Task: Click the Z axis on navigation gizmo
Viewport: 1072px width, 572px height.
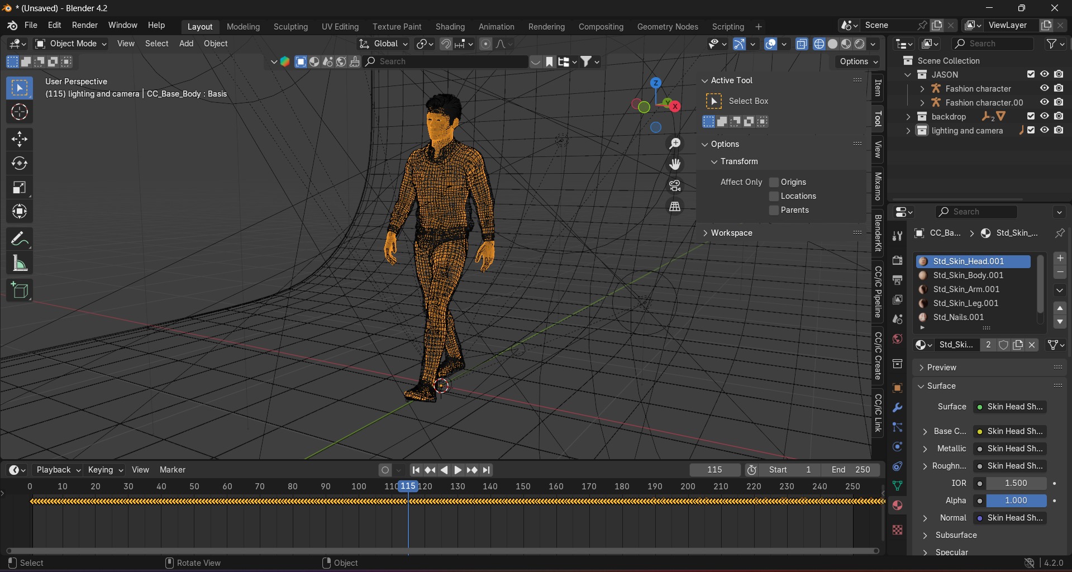Action: [656, 83]
